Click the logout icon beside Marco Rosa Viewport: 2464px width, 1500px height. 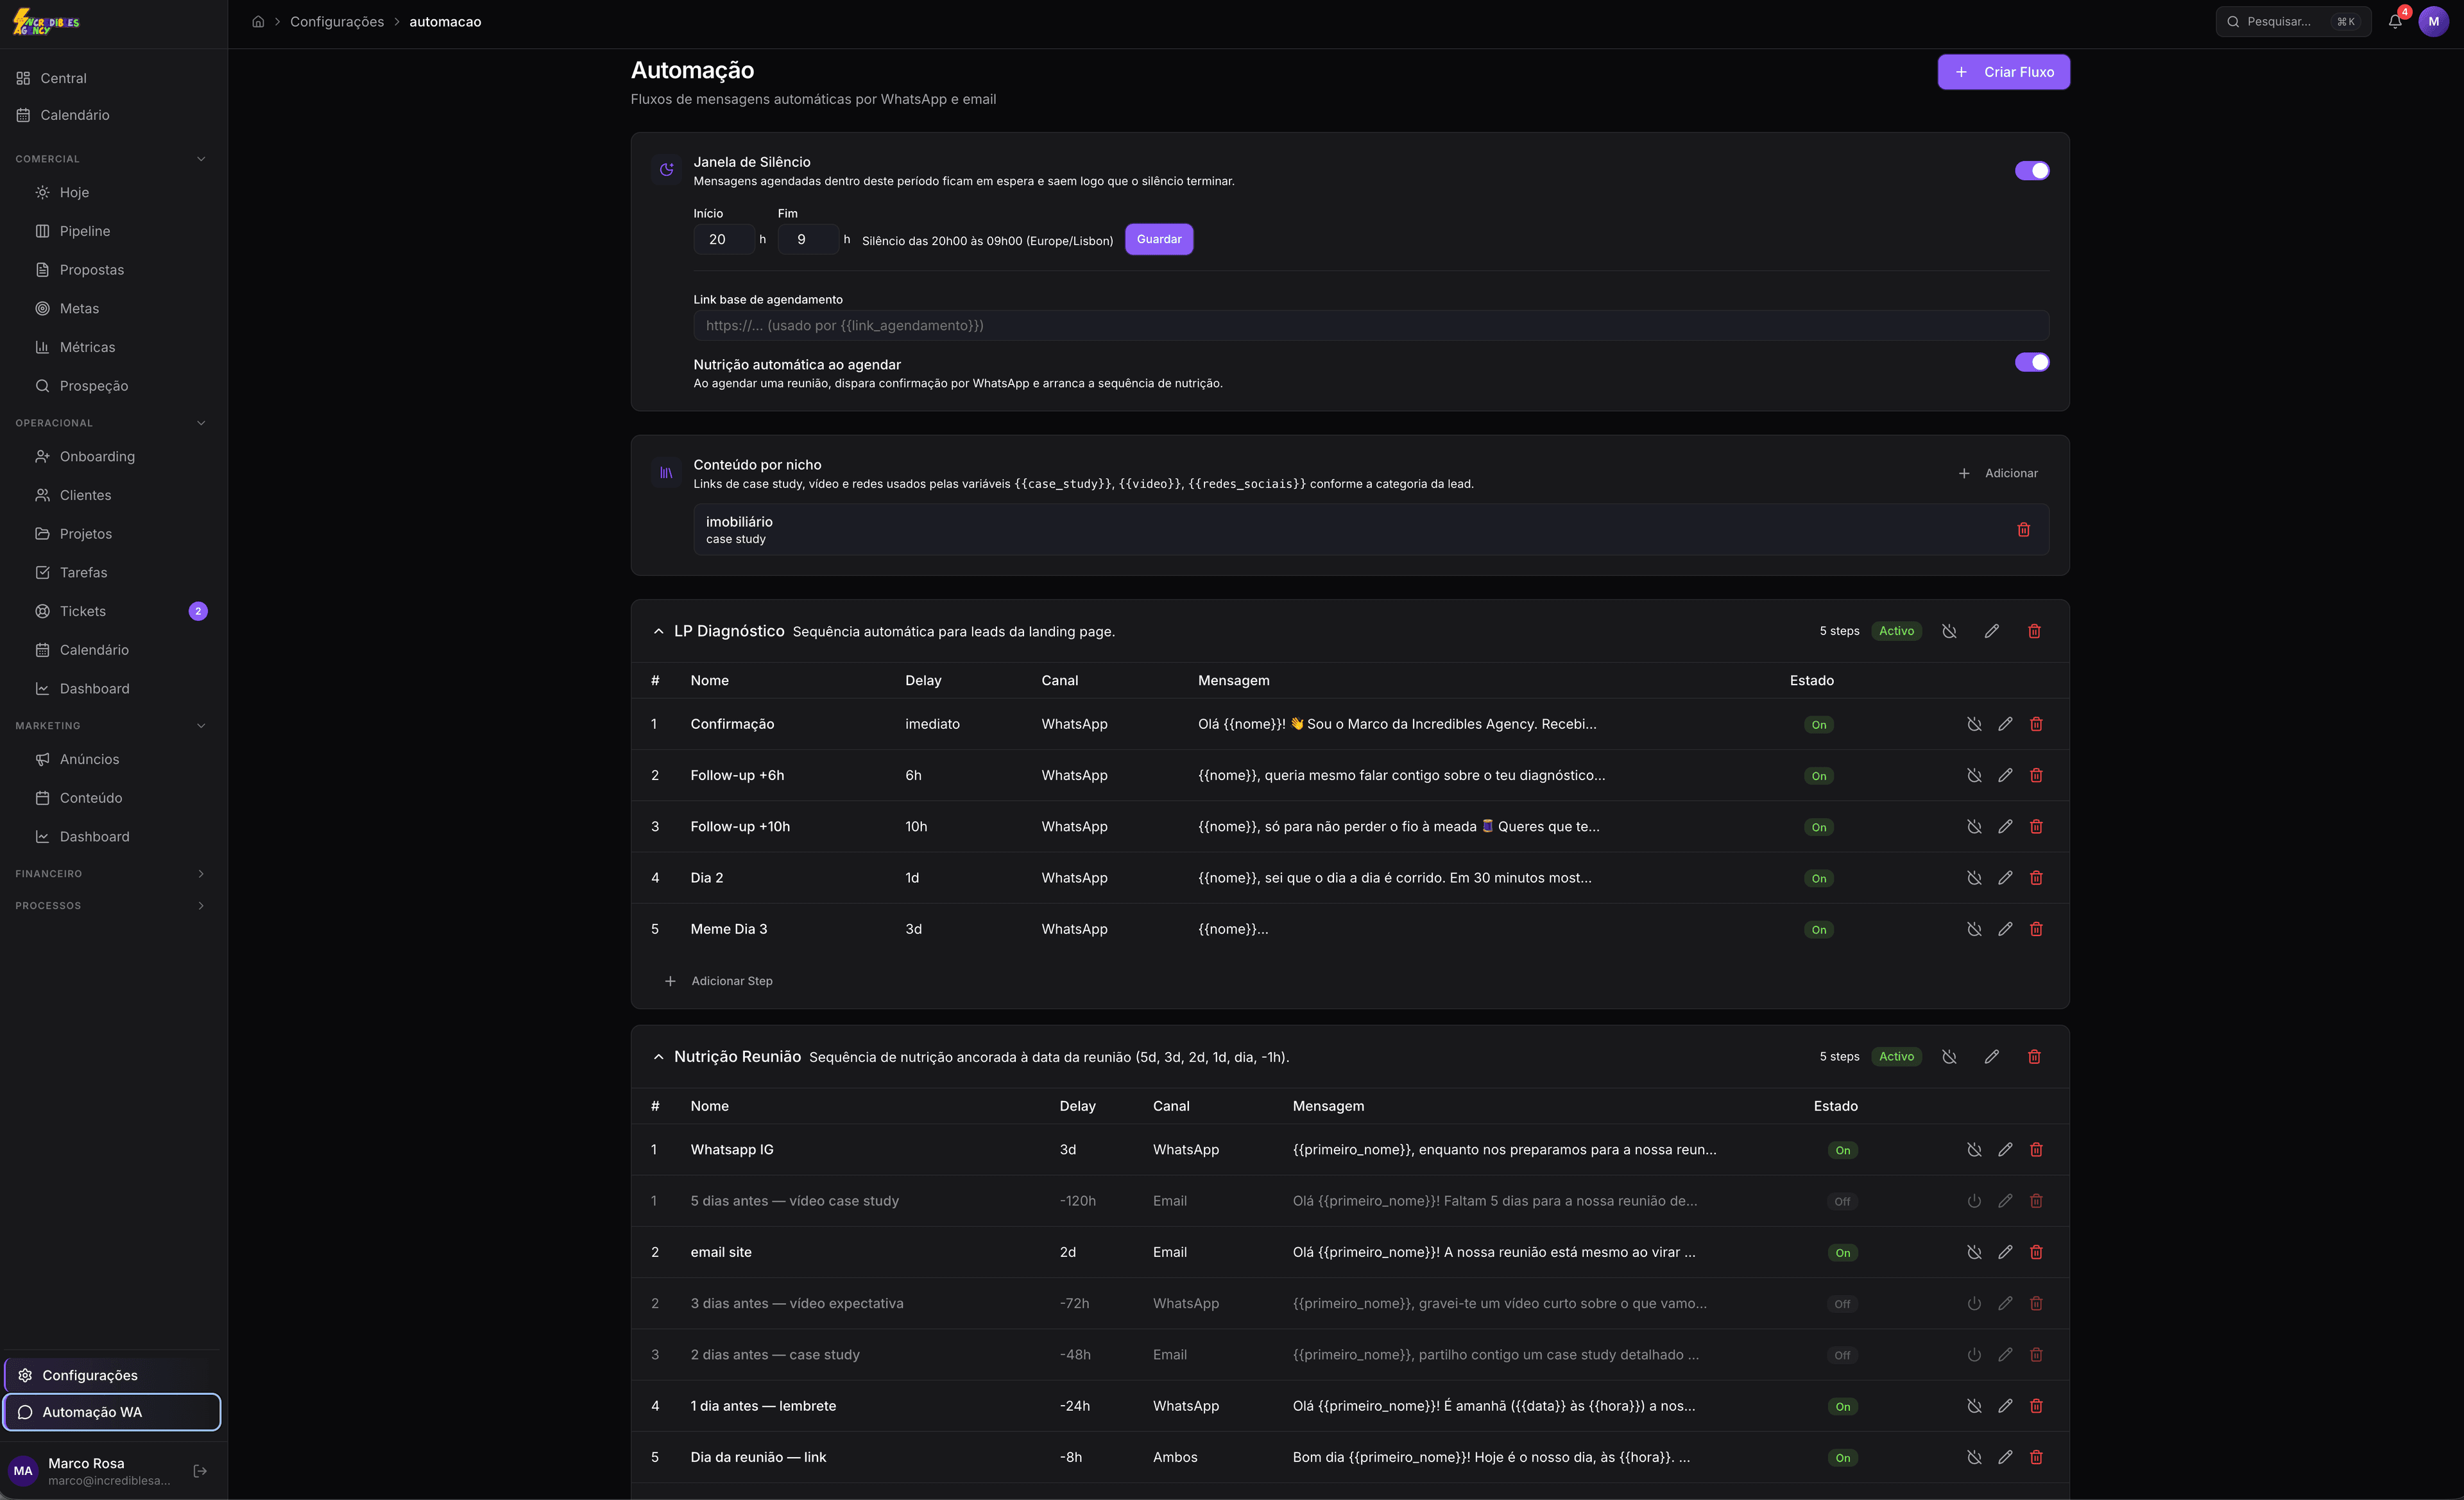pos(200,1471)
